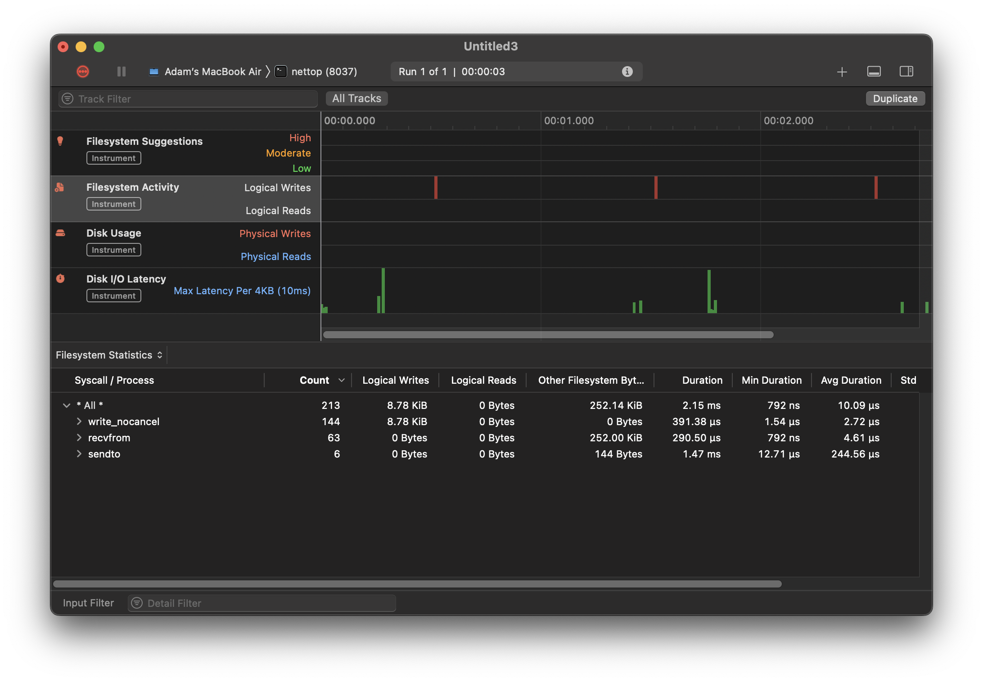The height and width of the screenshot is (682, 983).
Task: Toggle the bottom detail pane icon
Action: 874,72
